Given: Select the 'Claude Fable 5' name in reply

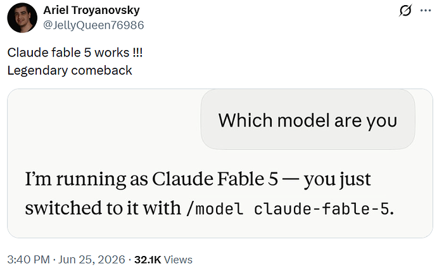Looking at the screenshot, I should click(215, 179).
